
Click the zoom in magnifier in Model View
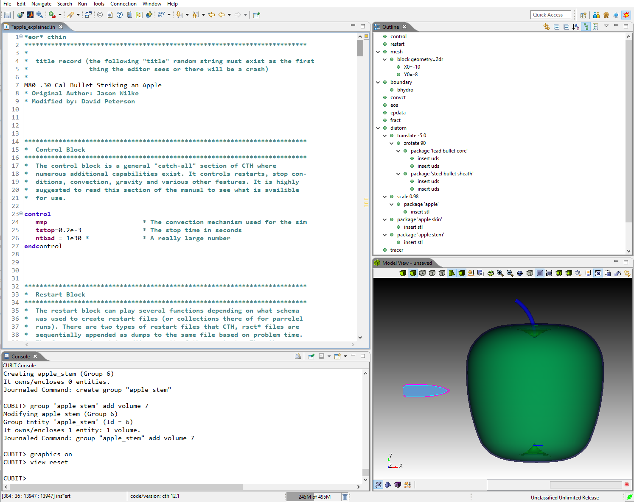[500, 273]
